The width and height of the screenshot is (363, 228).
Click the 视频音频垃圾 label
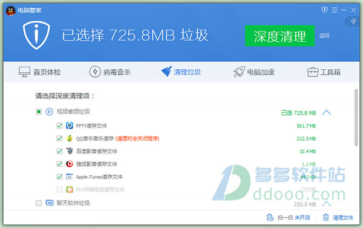click(73, 112)
